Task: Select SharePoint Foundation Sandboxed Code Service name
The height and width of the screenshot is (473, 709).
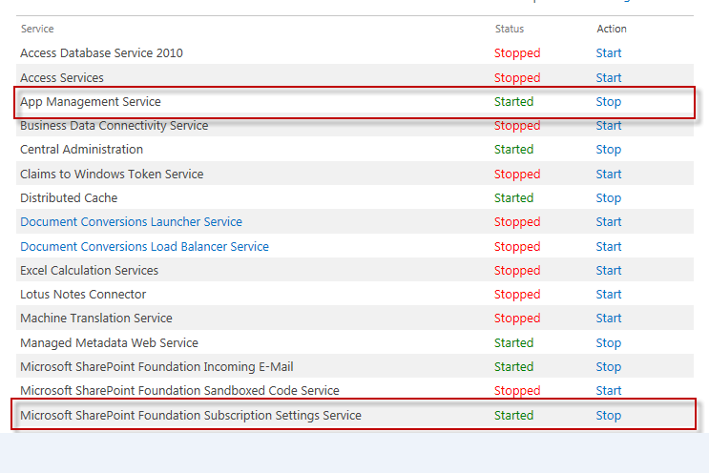Action: pyautogui.click(x=179, y=390)
